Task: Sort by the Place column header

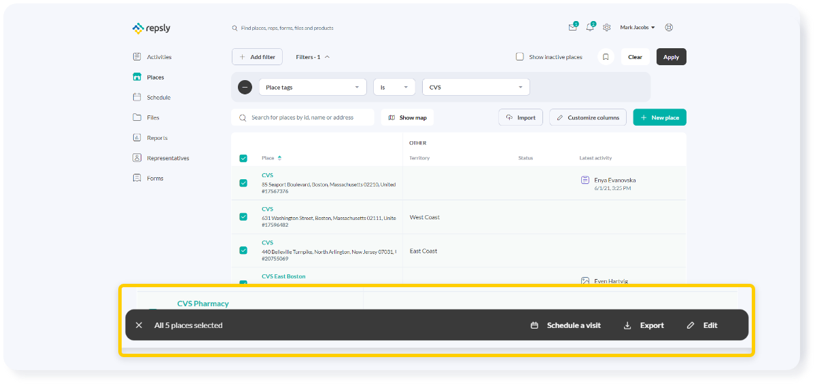Action: point(271,158)
